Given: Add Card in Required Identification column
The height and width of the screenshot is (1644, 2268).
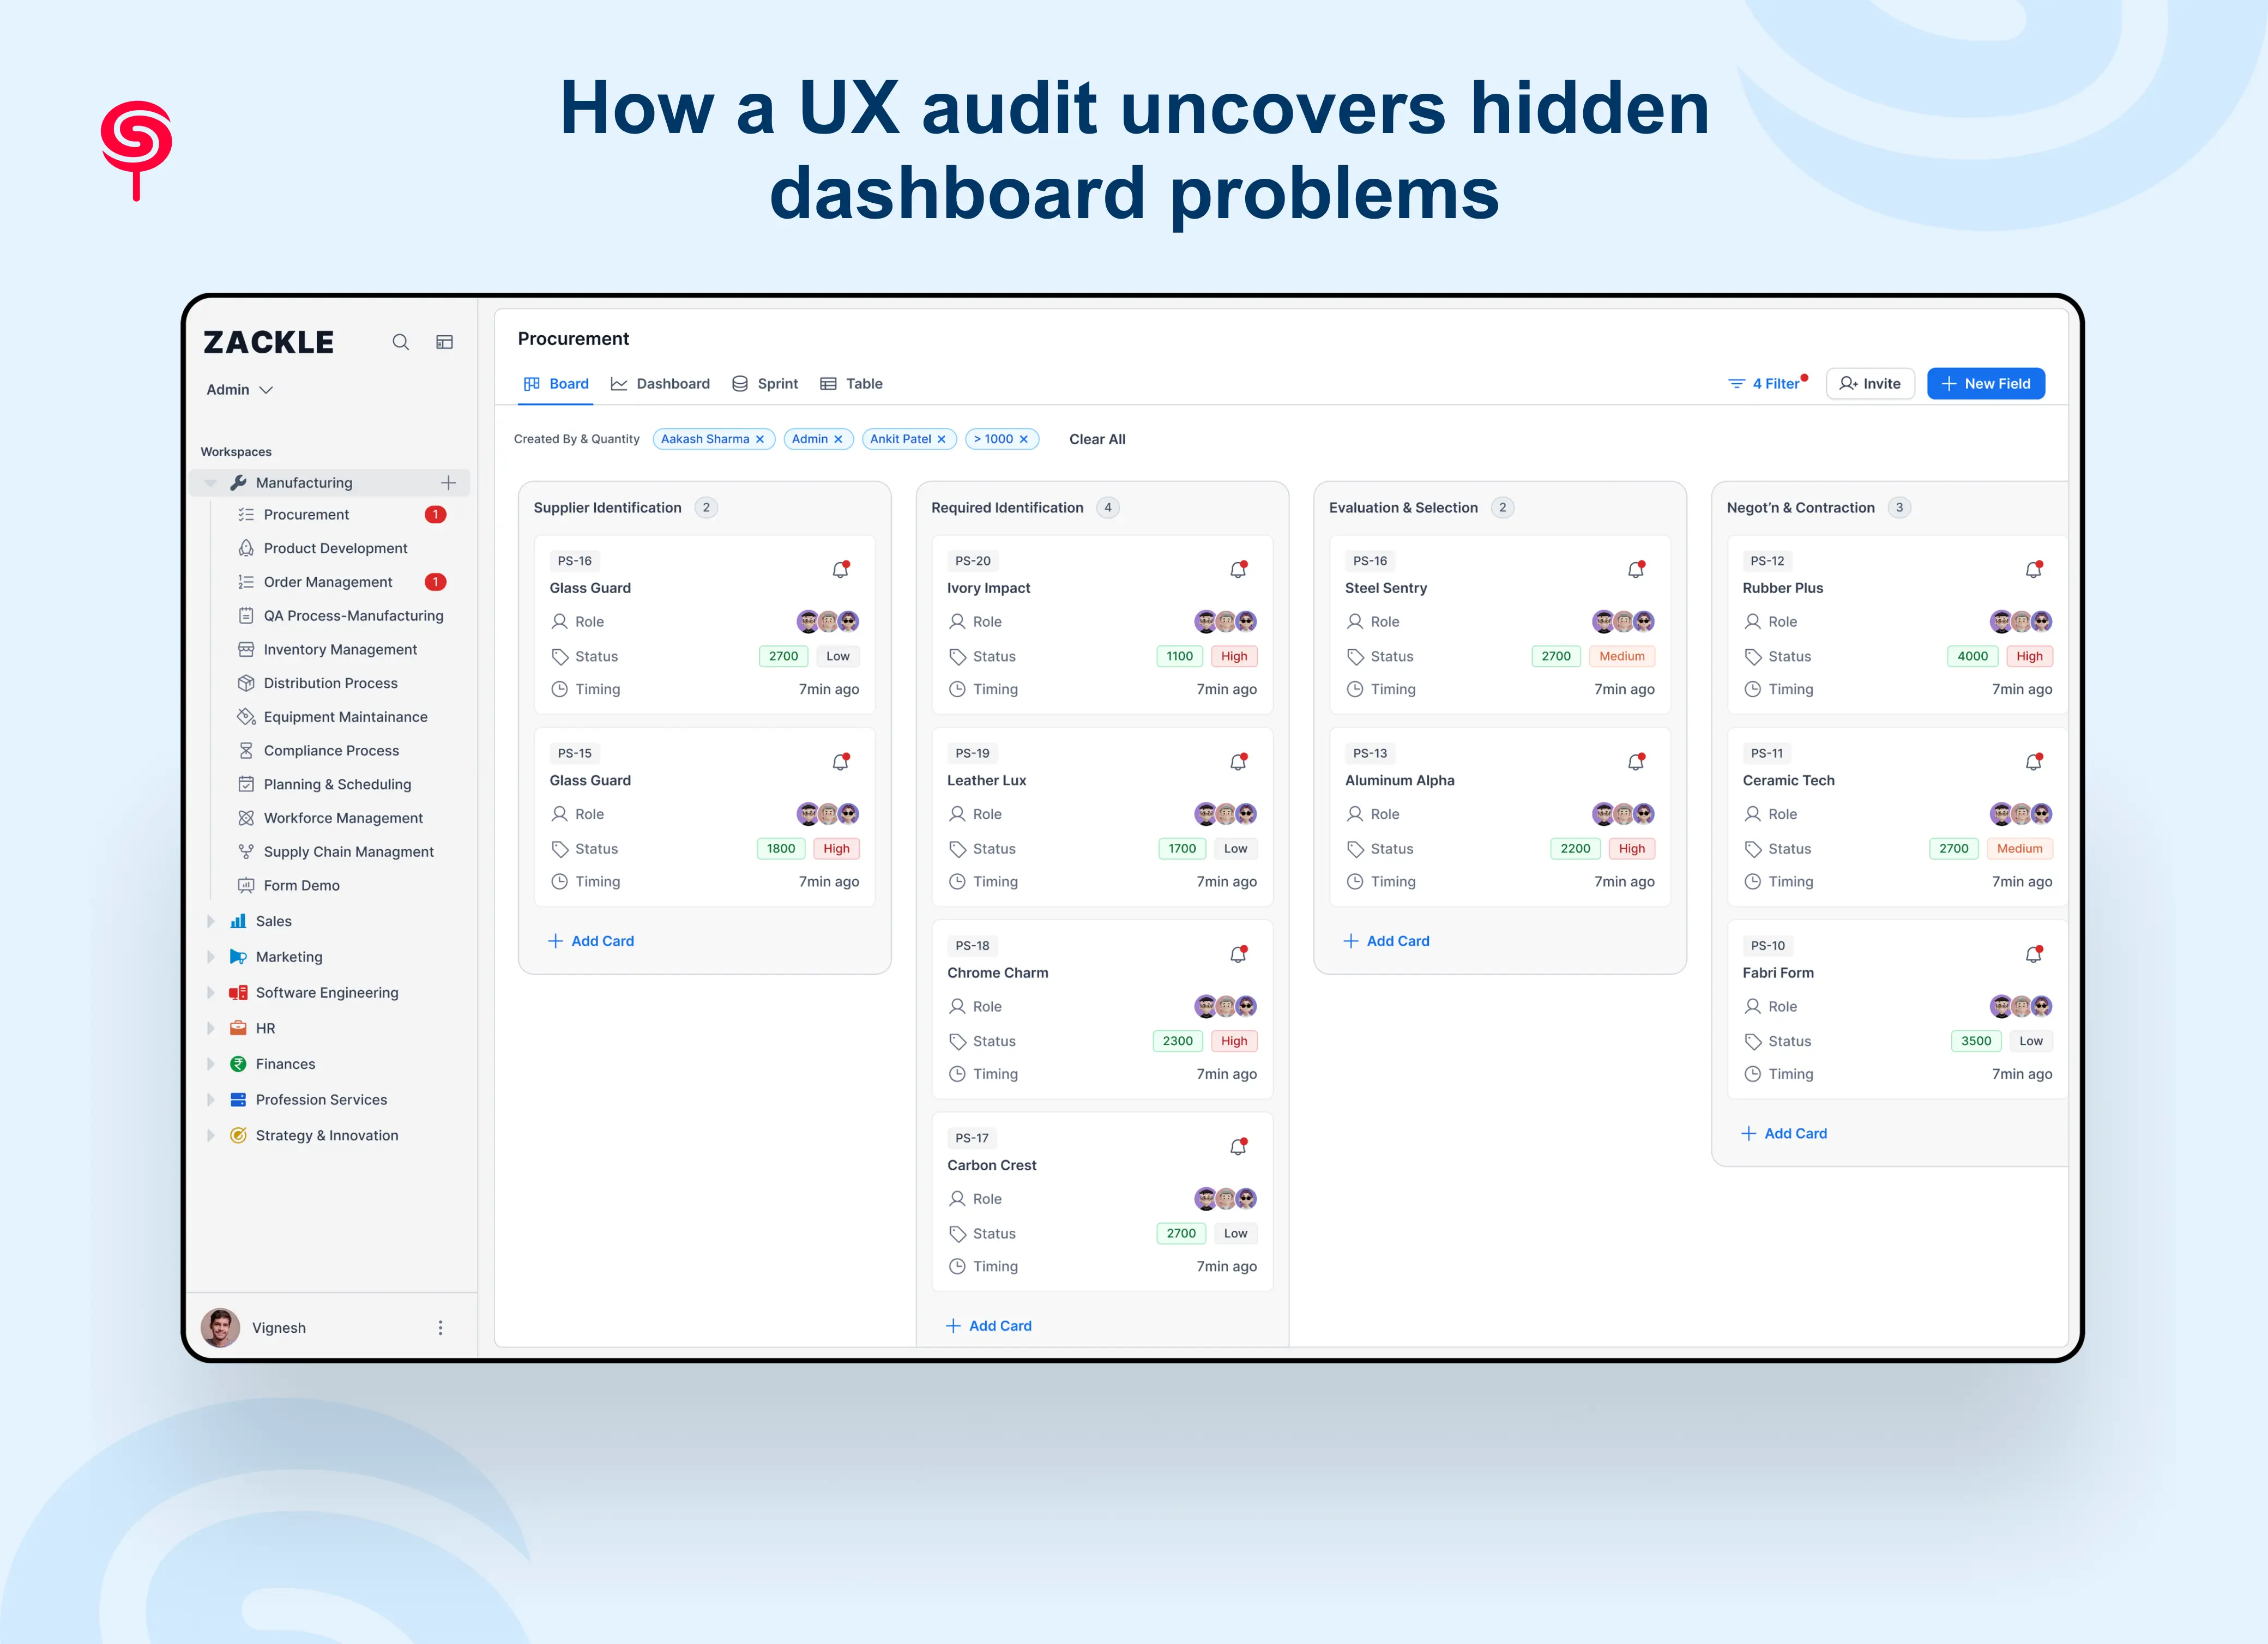Looking at the screenshot, I should point(989,1326).
